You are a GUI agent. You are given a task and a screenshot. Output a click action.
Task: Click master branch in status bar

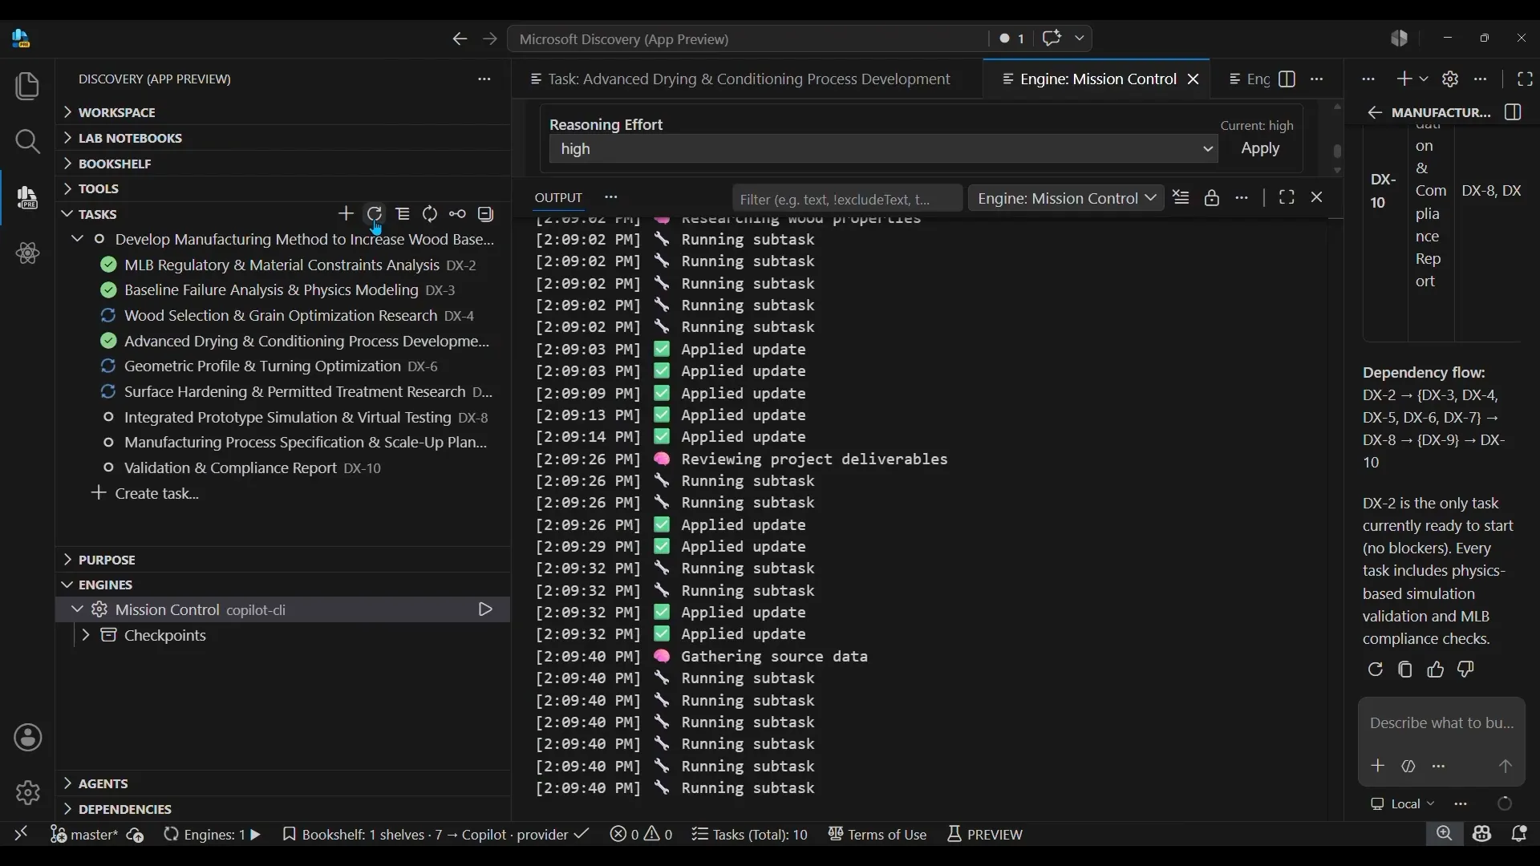click(x=83, y=835)
